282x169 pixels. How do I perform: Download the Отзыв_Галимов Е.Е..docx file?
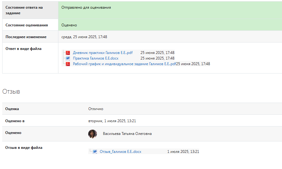(121, 152)
